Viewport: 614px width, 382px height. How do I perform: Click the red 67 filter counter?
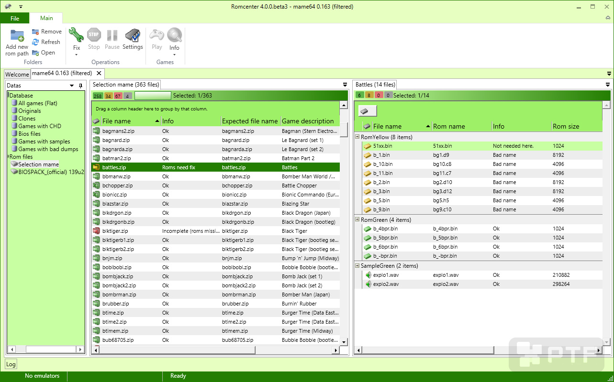[x=118, y=96]
